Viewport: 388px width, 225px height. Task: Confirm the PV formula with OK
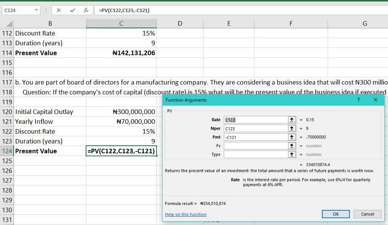point(336,214)
